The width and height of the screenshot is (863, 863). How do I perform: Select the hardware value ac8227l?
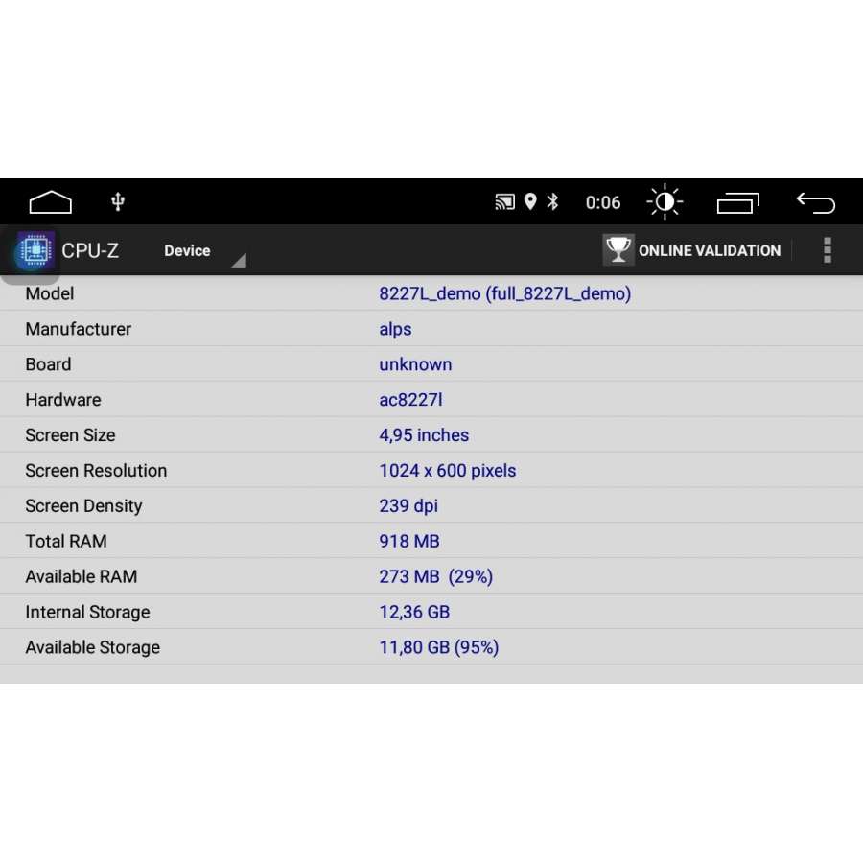click(x=410, y=400)
